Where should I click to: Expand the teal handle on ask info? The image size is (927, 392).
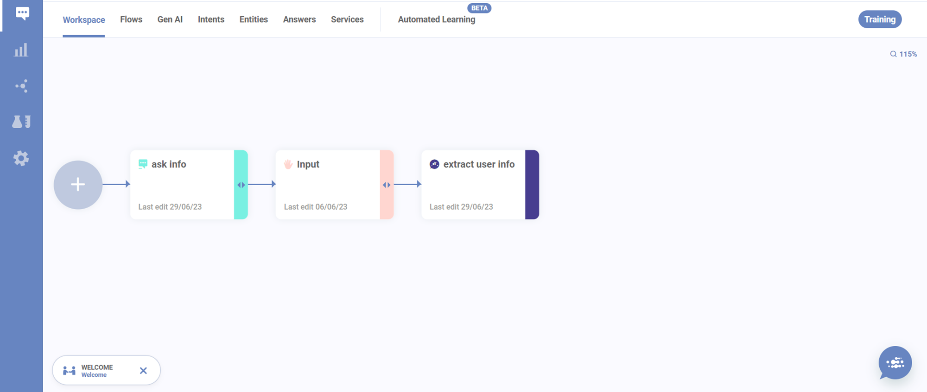[241, 185]
